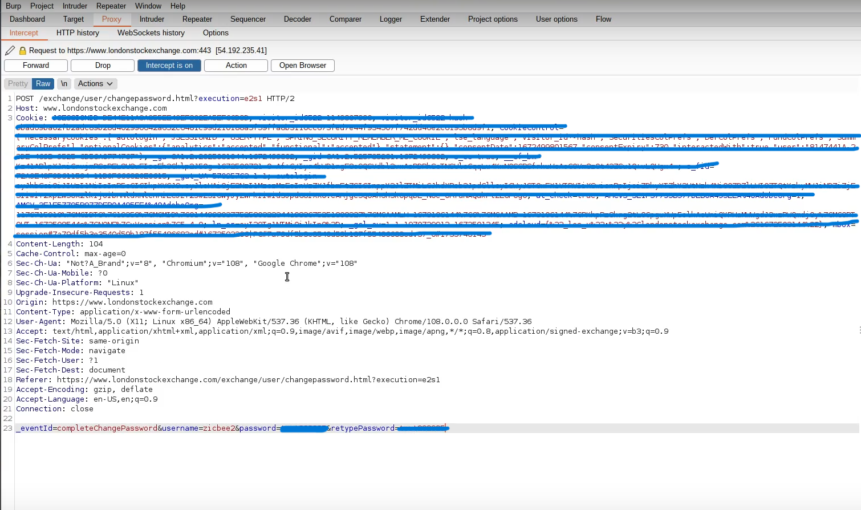
Task: Click the padlock icon next to request URL
Action: [x=23, y=51]
